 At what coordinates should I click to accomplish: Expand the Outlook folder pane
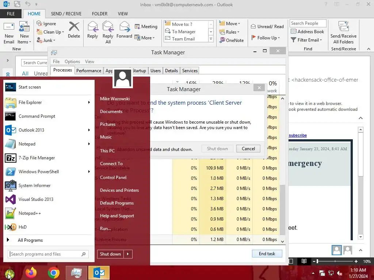point(8,60)
